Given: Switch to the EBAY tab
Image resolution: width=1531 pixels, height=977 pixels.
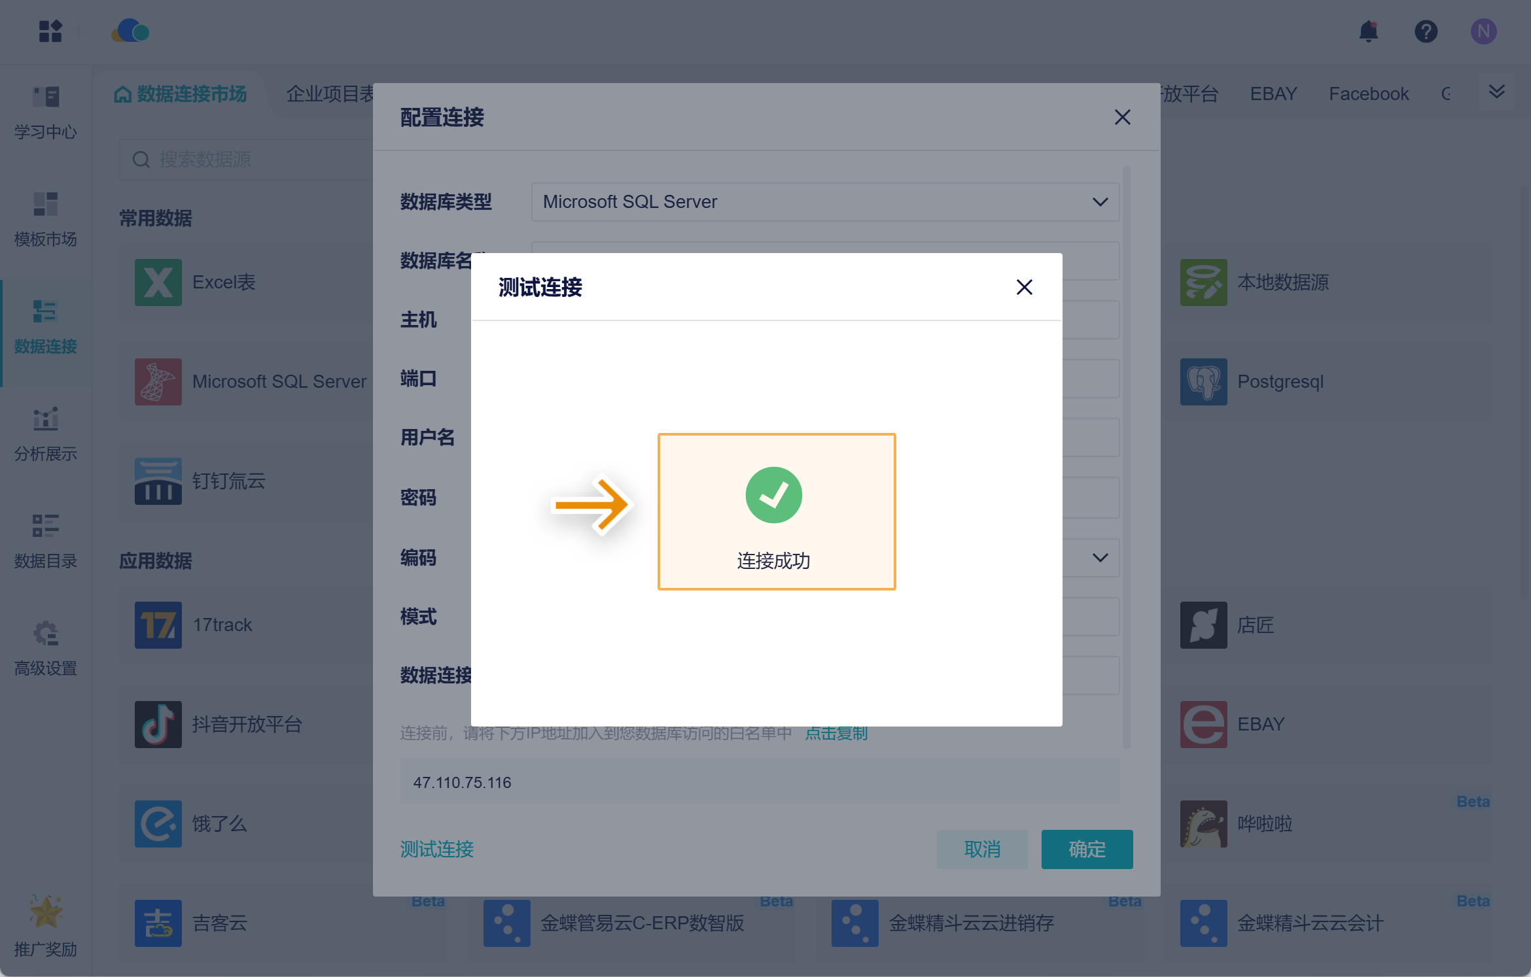Looking at the screenshot, I should coord(1273,94).
